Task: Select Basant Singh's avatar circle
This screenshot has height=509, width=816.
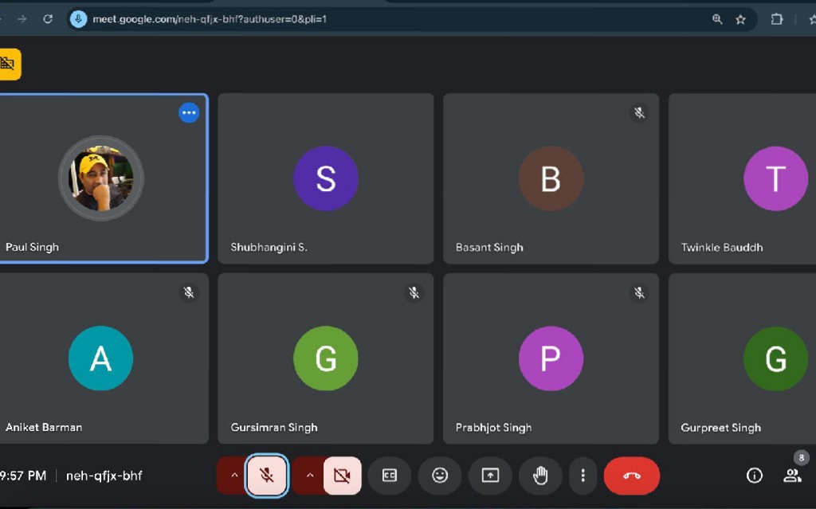Action: click(x=551, y=178)
